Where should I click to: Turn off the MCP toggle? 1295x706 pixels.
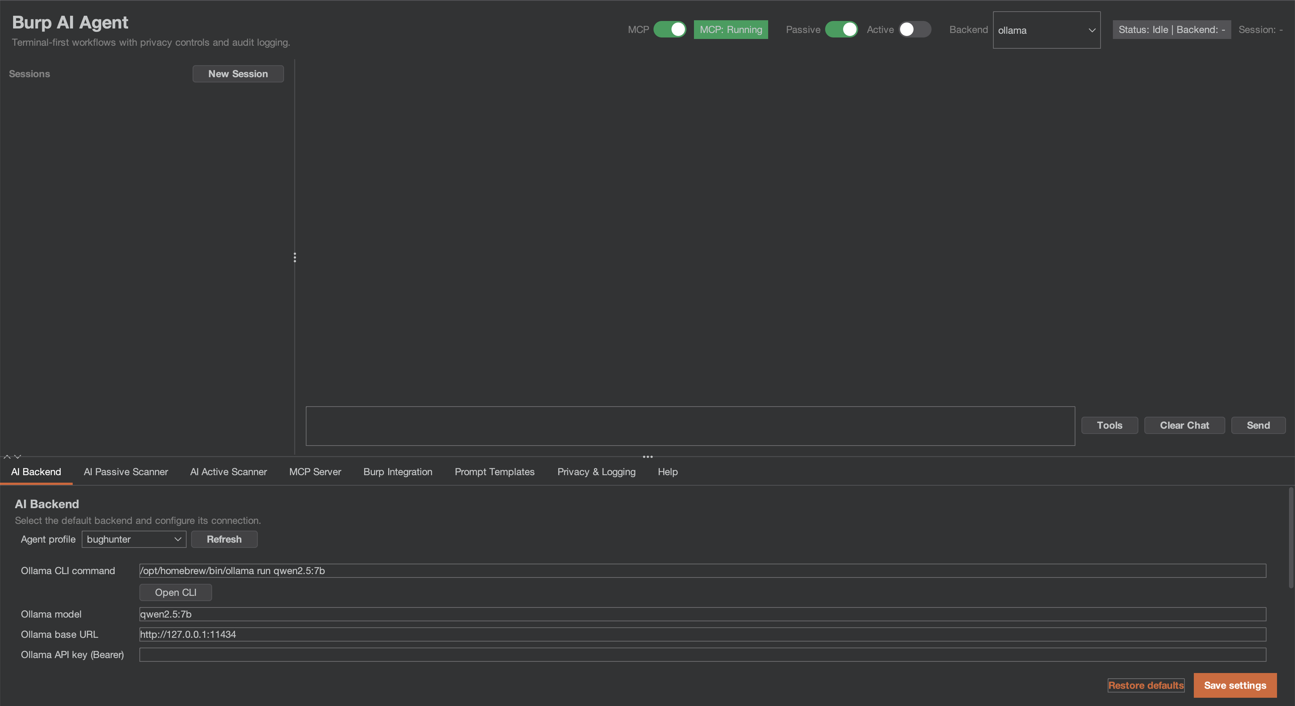(x=671, y=29)
